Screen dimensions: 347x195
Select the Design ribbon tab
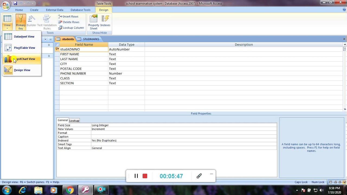(104, 10)
